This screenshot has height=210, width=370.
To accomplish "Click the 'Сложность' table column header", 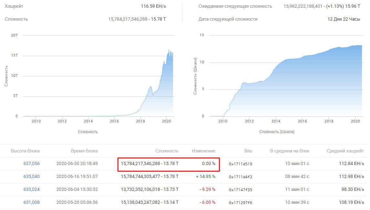I will pyautogui.click(x=167, y=151).
